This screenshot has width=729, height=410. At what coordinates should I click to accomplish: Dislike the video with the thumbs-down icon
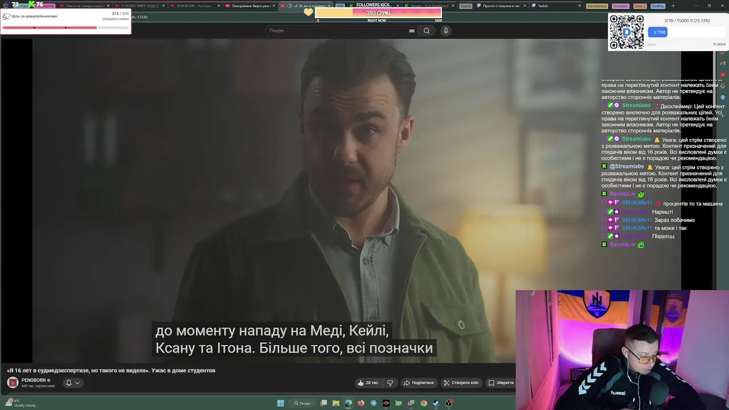coord(390,383)
